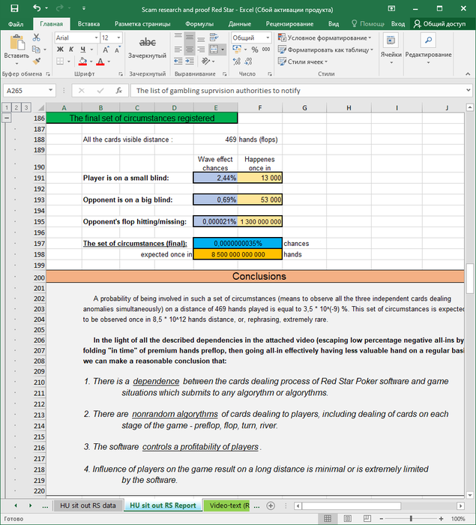This screenshot has width=476, height=525.
Task: Click the Paste (Вставить) clipboard icon
Action: tap(16, 43)
